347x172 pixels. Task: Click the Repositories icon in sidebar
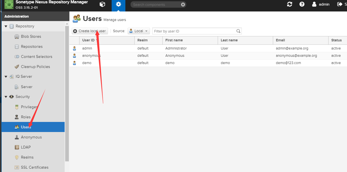(x=17, y=47)
